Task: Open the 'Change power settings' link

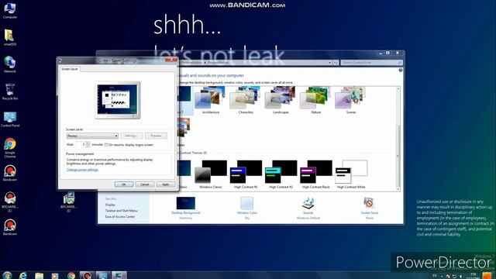Action: [82, 170]
